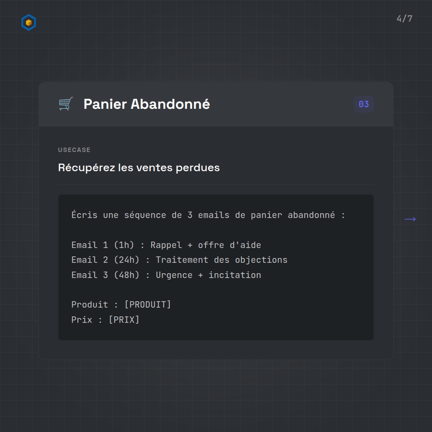The height and width of the screenshot is (432, 432).
Task: Click the Prix label in code block
Action: pyautogui.click(x=82, y=320)
